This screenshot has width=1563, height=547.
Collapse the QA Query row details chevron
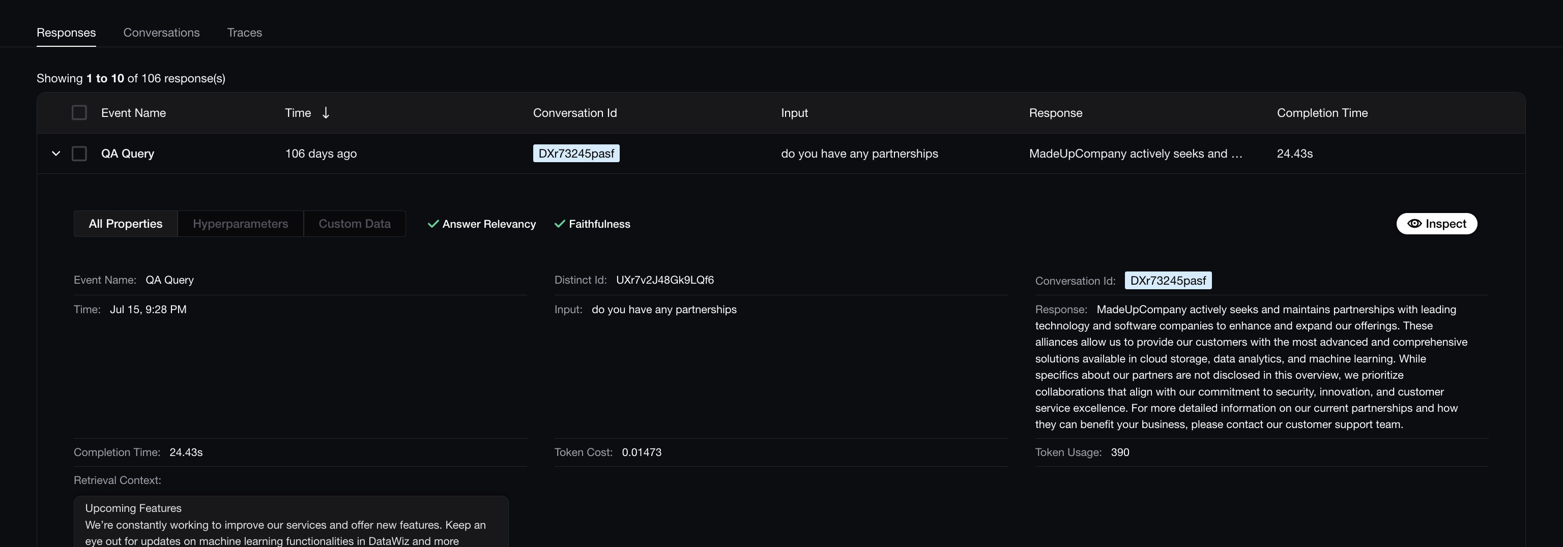point(56,154)
